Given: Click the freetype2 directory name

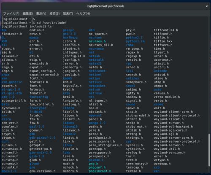Looking at the screenshot, I should 38,108.
